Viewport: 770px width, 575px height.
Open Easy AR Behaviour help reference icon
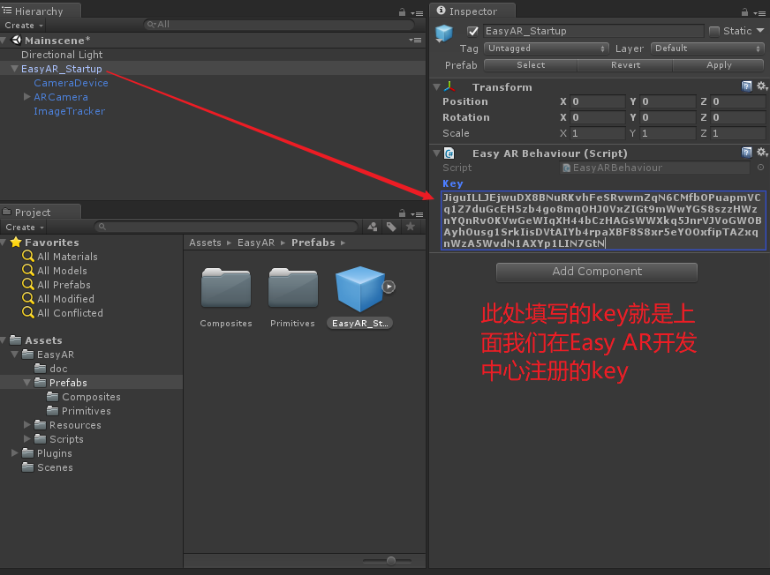746,153
